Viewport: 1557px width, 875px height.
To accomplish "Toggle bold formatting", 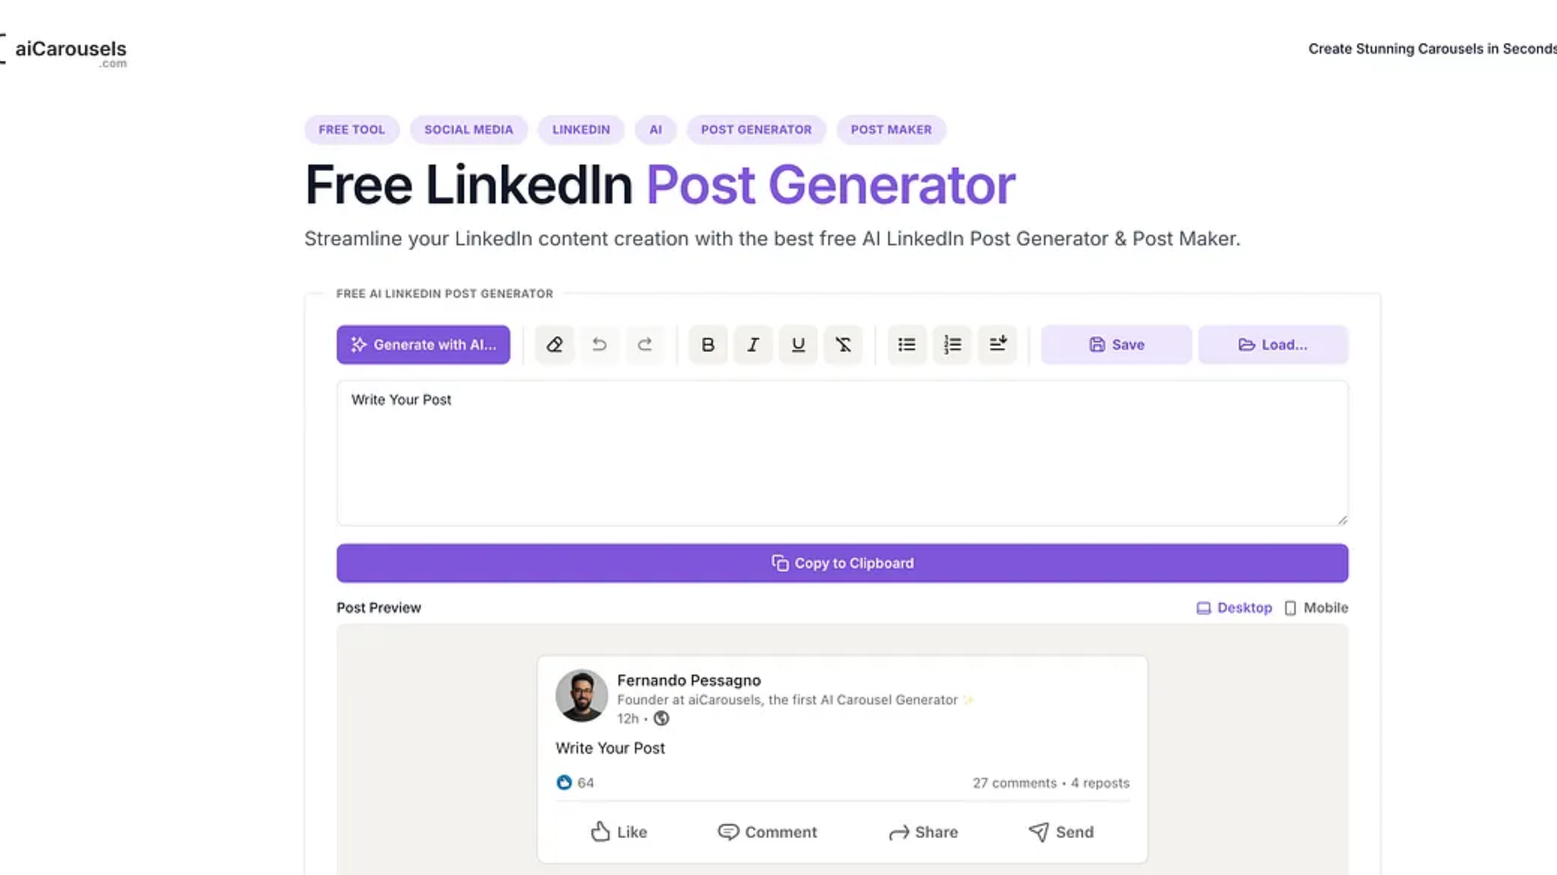I will click(708, 345).
